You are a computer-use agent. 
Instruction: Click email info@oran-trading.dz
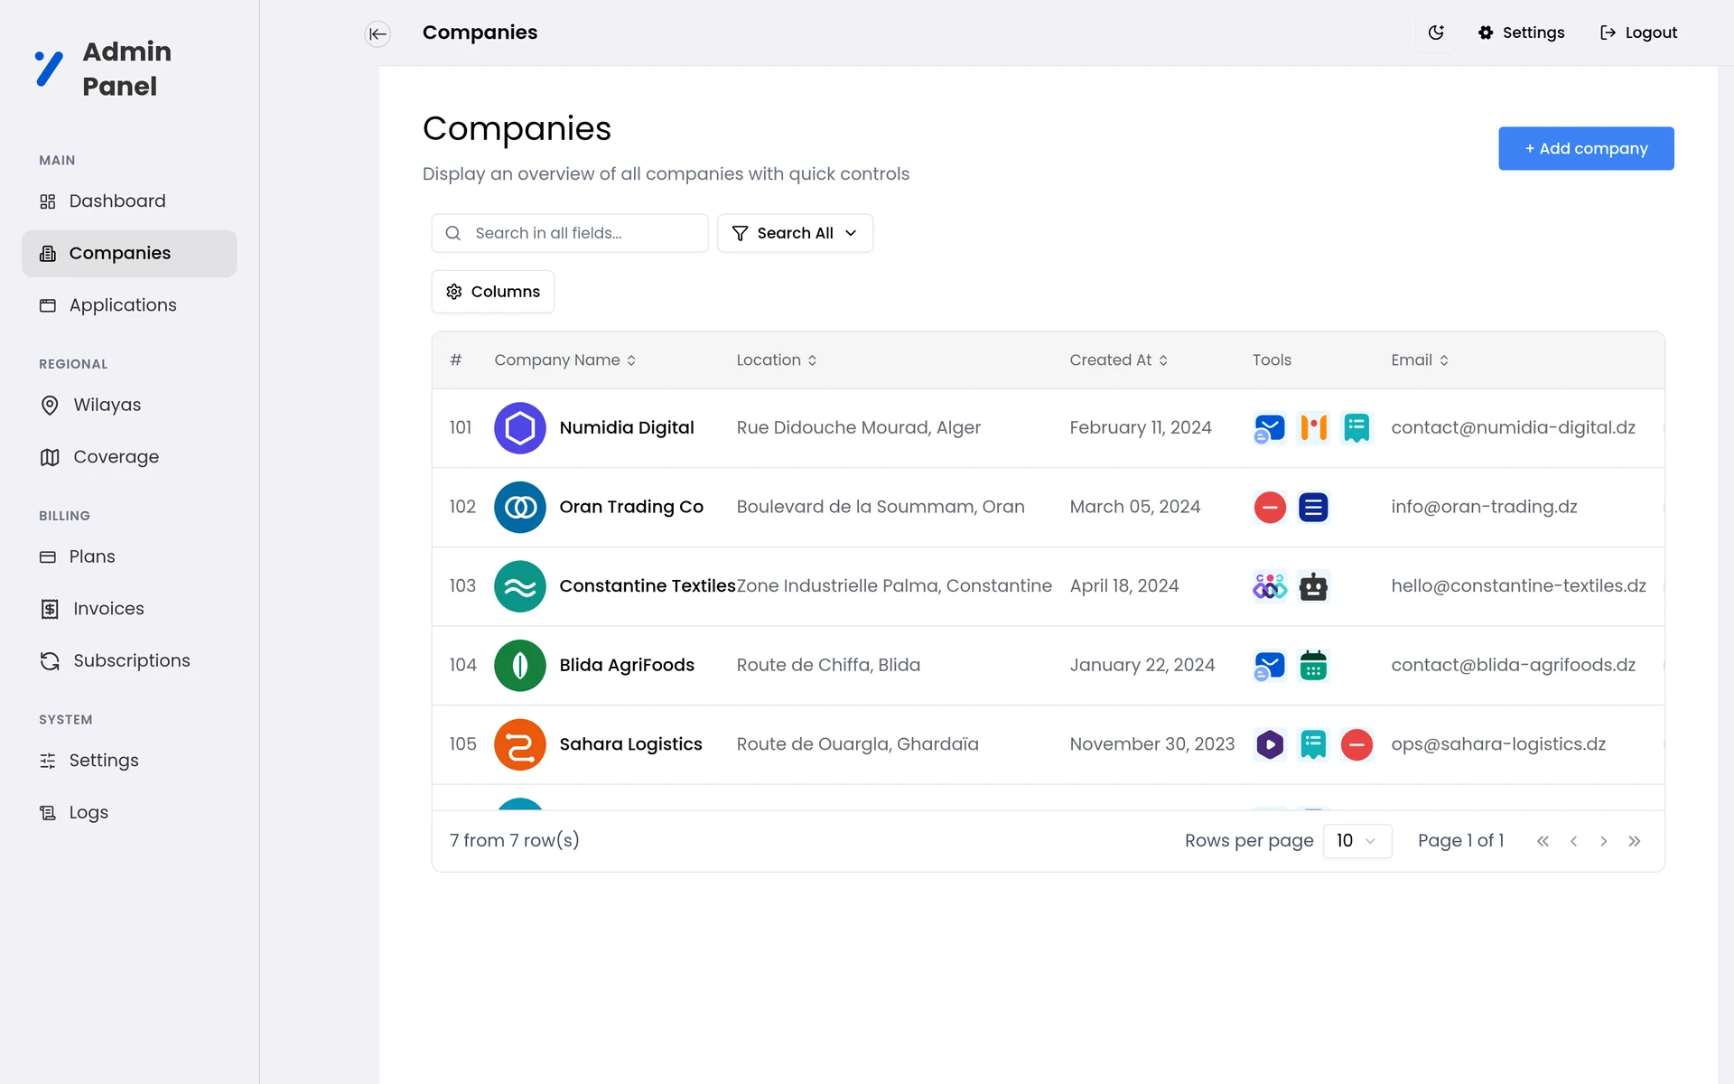(x=1484, y=507)
